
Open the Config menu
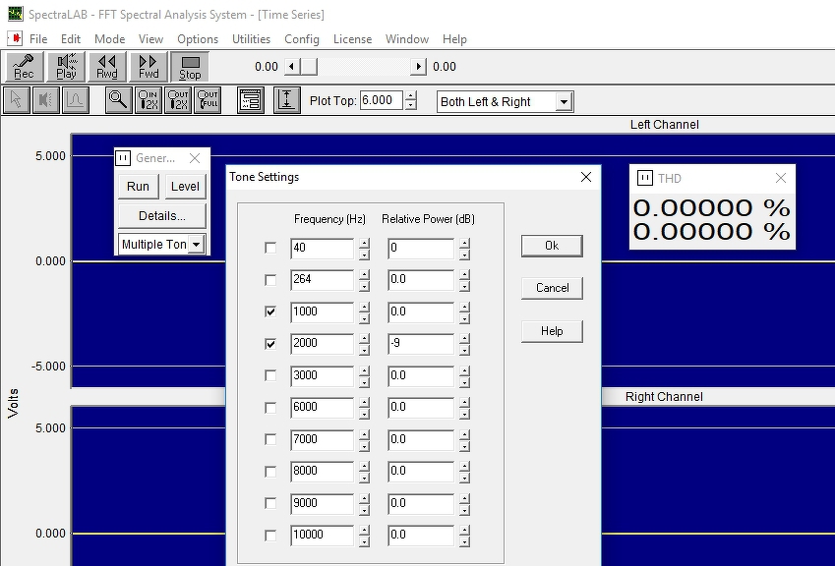pyautogui.click(x=302, y=39)
